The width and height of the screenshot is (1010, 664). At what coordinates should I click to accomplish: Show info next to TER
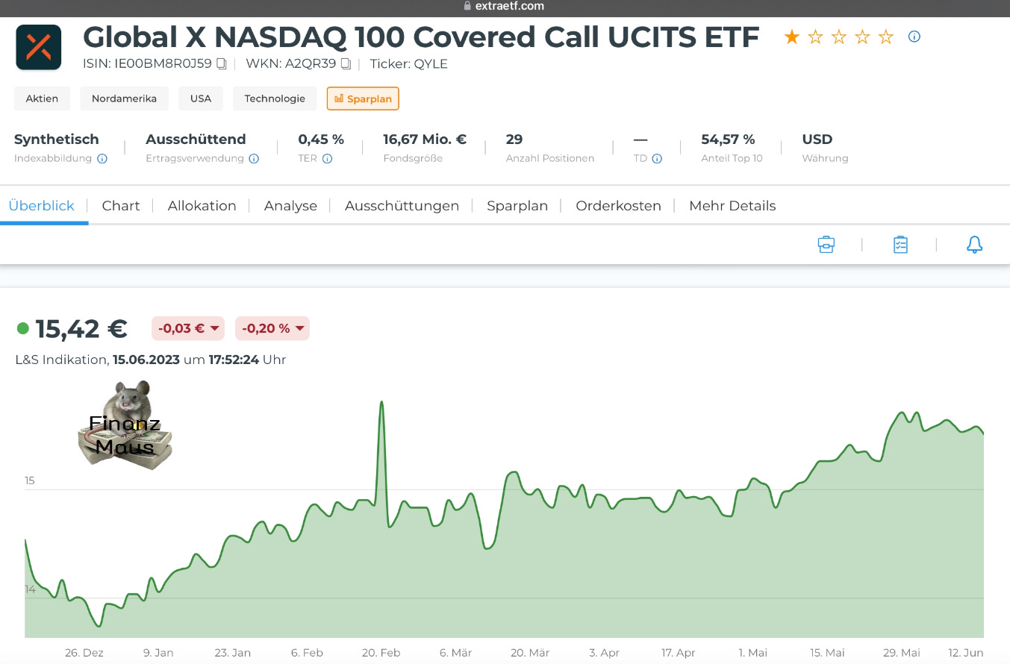[327, 159]
